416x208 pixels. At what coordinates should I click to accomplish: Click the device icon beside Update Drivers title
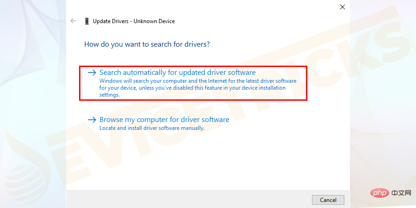tap(86, 21)
